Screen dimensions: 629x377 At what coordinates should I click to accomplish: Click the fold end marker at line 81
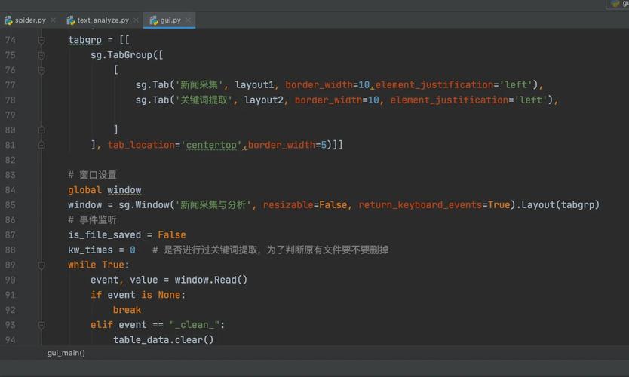(41, 145)
